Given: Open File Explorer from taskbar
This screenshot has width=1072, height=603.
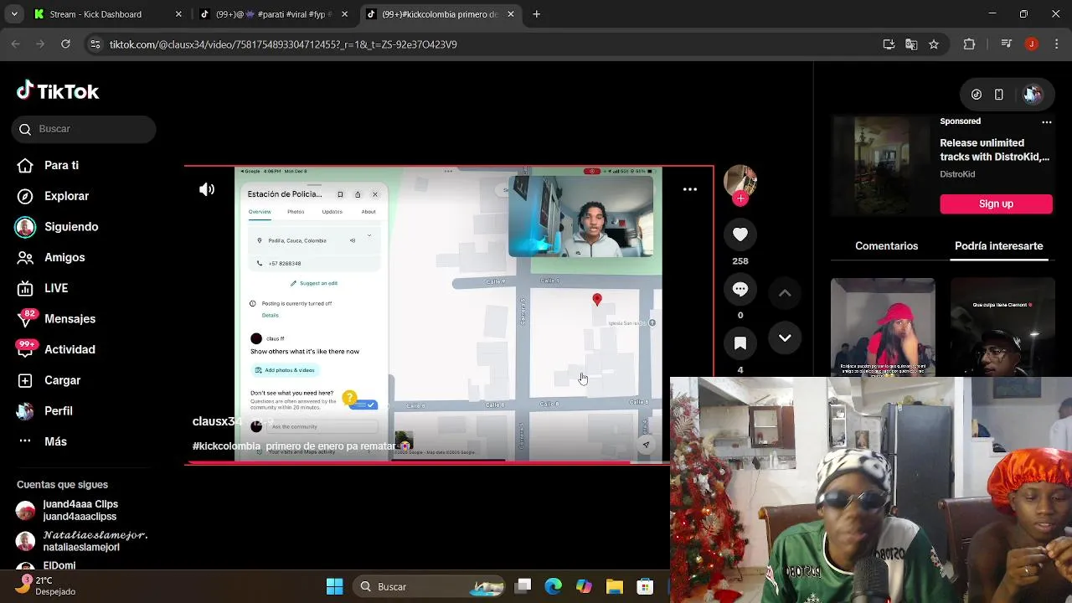Looking at the screenshot, I should [614, 586].
